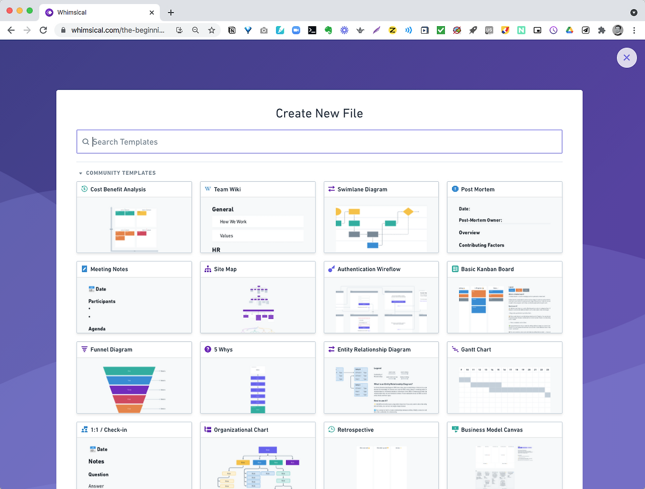Click the Search Templates input field
The width and height of the screenshot is (645, 489).
[x=319, y=142]
